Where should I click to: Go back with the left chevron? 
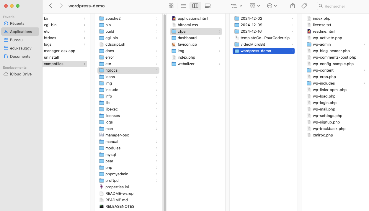[x=51, y=6]
